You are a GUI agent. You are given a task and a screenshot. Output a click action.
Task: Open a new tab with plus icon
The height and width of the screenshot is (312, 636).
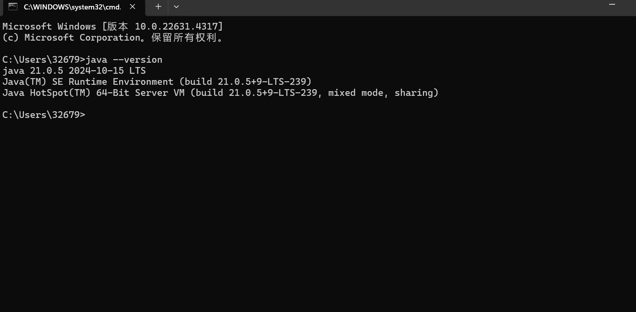(158, 7)
